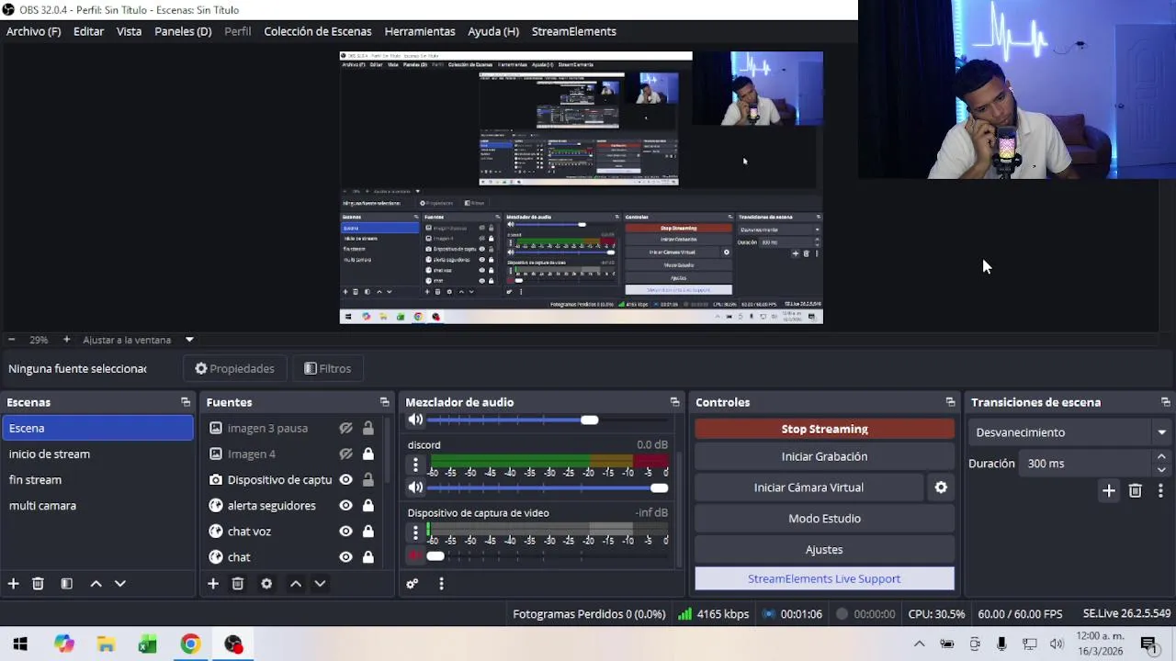Open source properties gear in Fuentes toolbar
The width and height of the screenshot is (1176, 661).
266,584
